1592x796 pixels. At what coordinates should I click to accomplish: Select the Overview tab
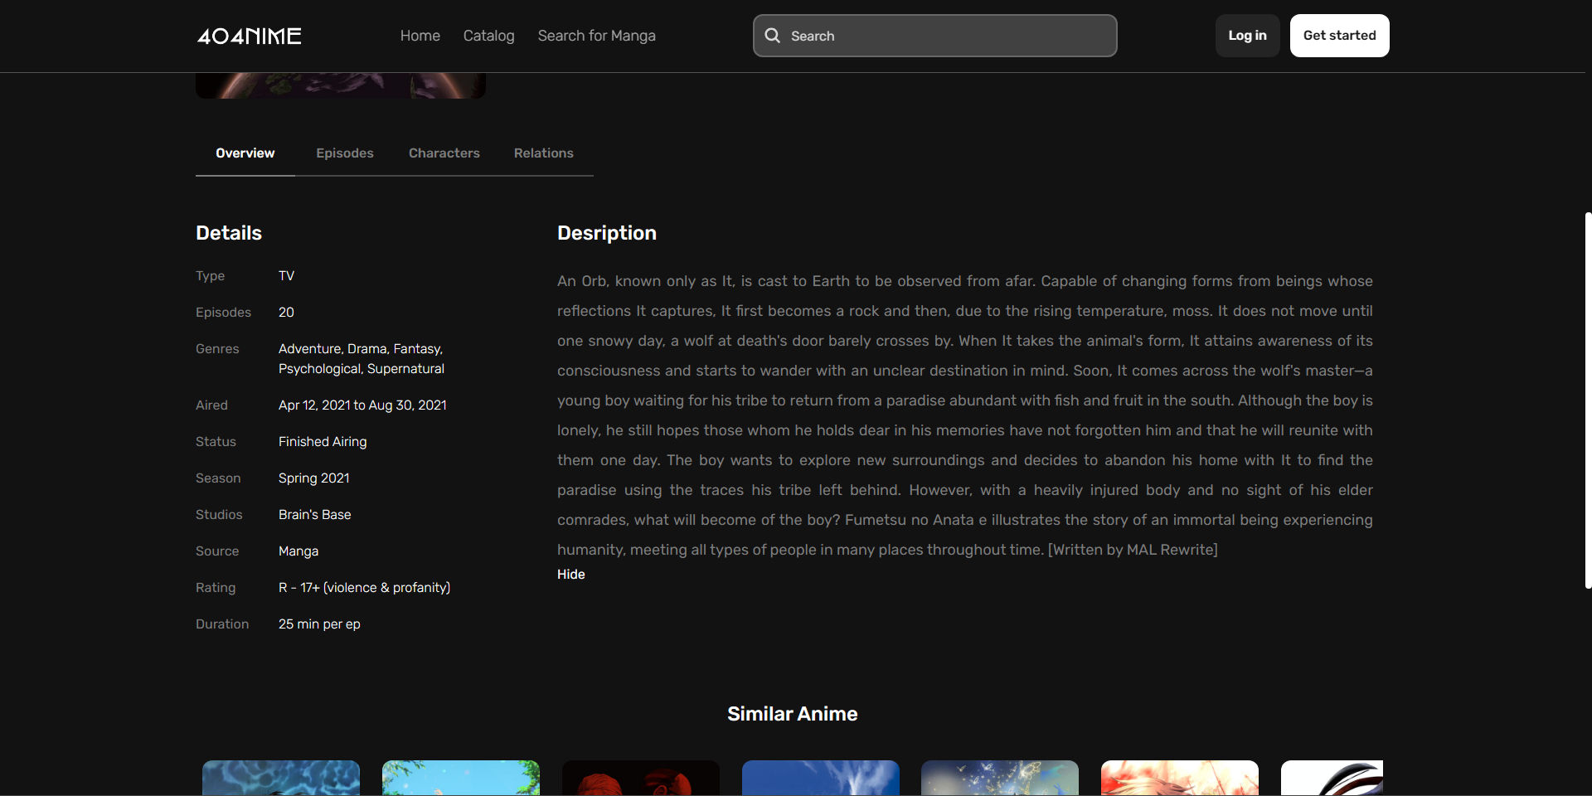coord(245,153)
